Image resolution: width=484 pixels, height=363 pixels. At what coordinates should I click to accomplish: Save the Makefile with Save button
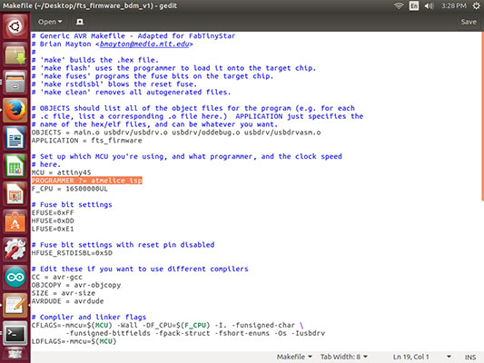[469, 22]
